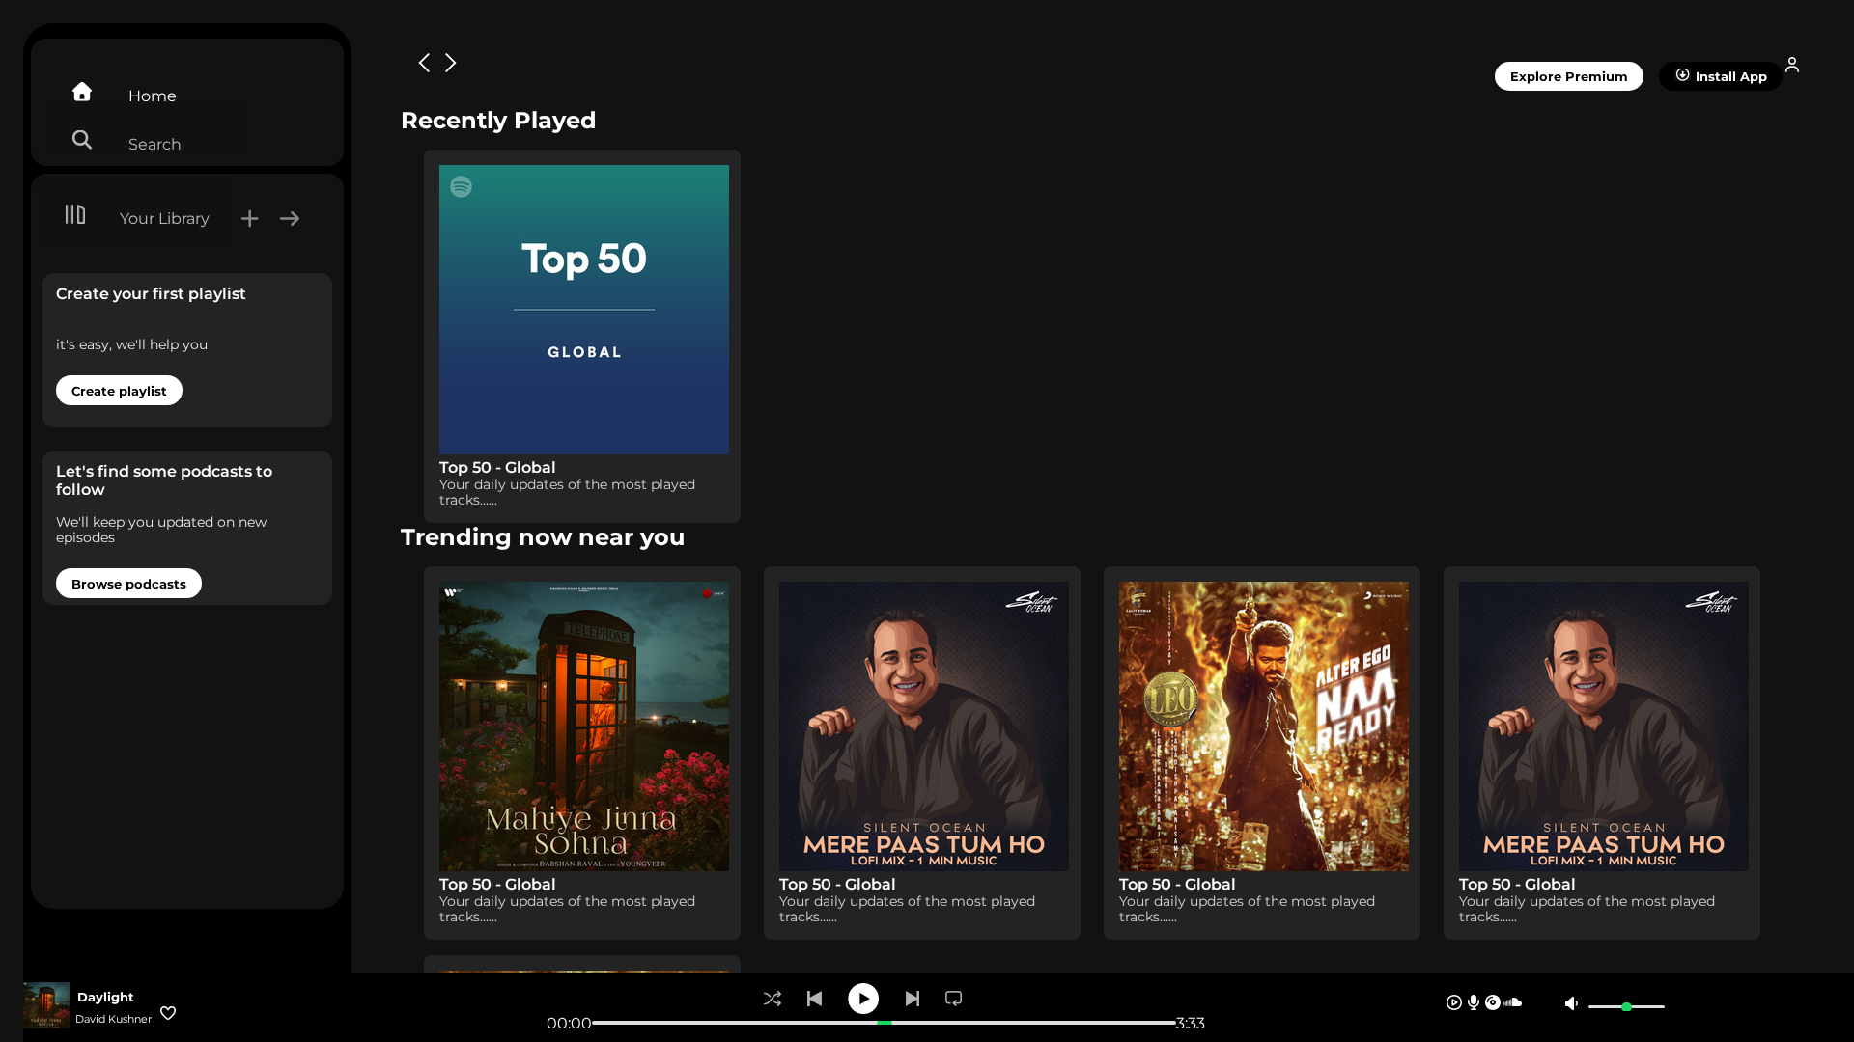Click the David Kushner artist name
Screen dimensions: 1854x1042
point(114,1019)
